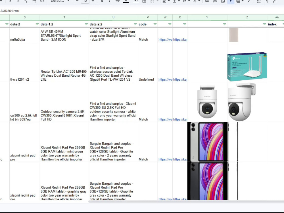Select 'Router Tp-Link AC1200 MR400' cell
Screen dimensions: 284x213
pos(64,62)
